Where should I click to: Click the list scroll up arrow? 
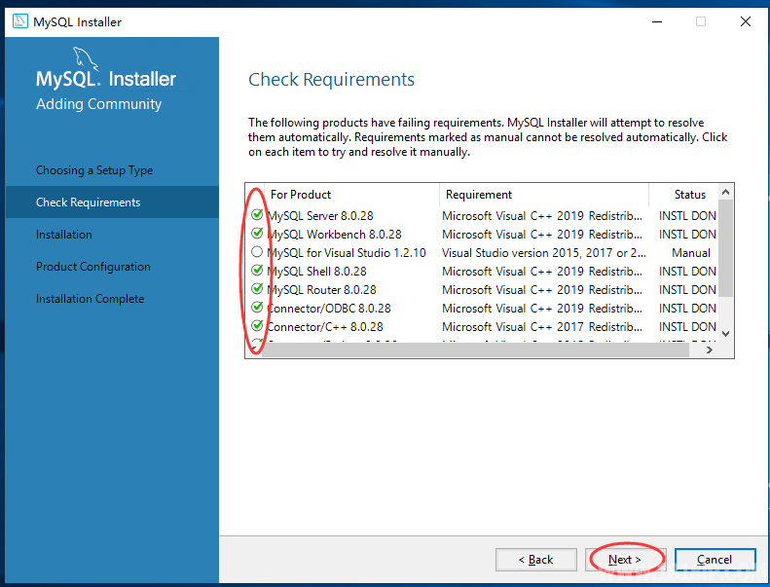pos(726,192)
